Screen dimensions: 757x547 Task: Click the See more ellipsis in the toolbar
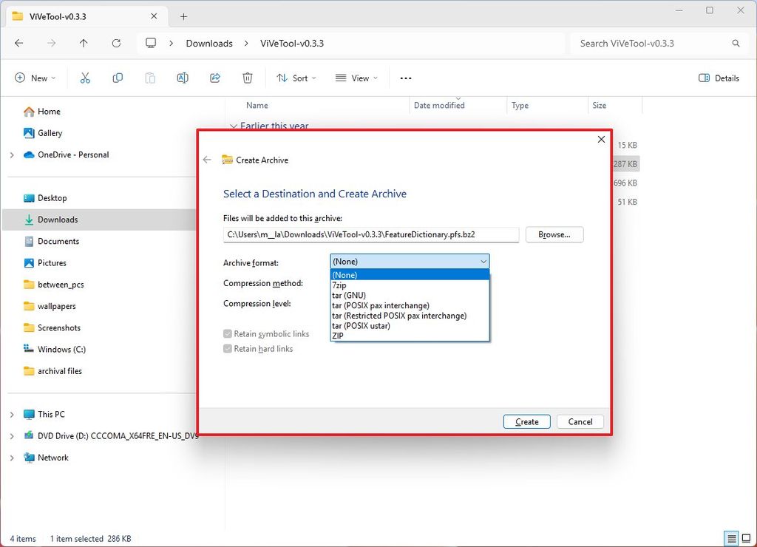[405, 78]
